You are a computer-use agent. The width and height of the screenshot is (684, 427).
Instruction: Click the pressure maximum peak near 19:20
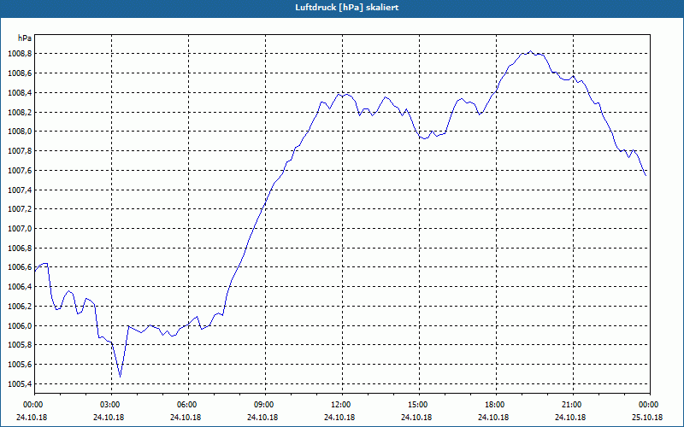pyautogui.click(x=530, y=51)
